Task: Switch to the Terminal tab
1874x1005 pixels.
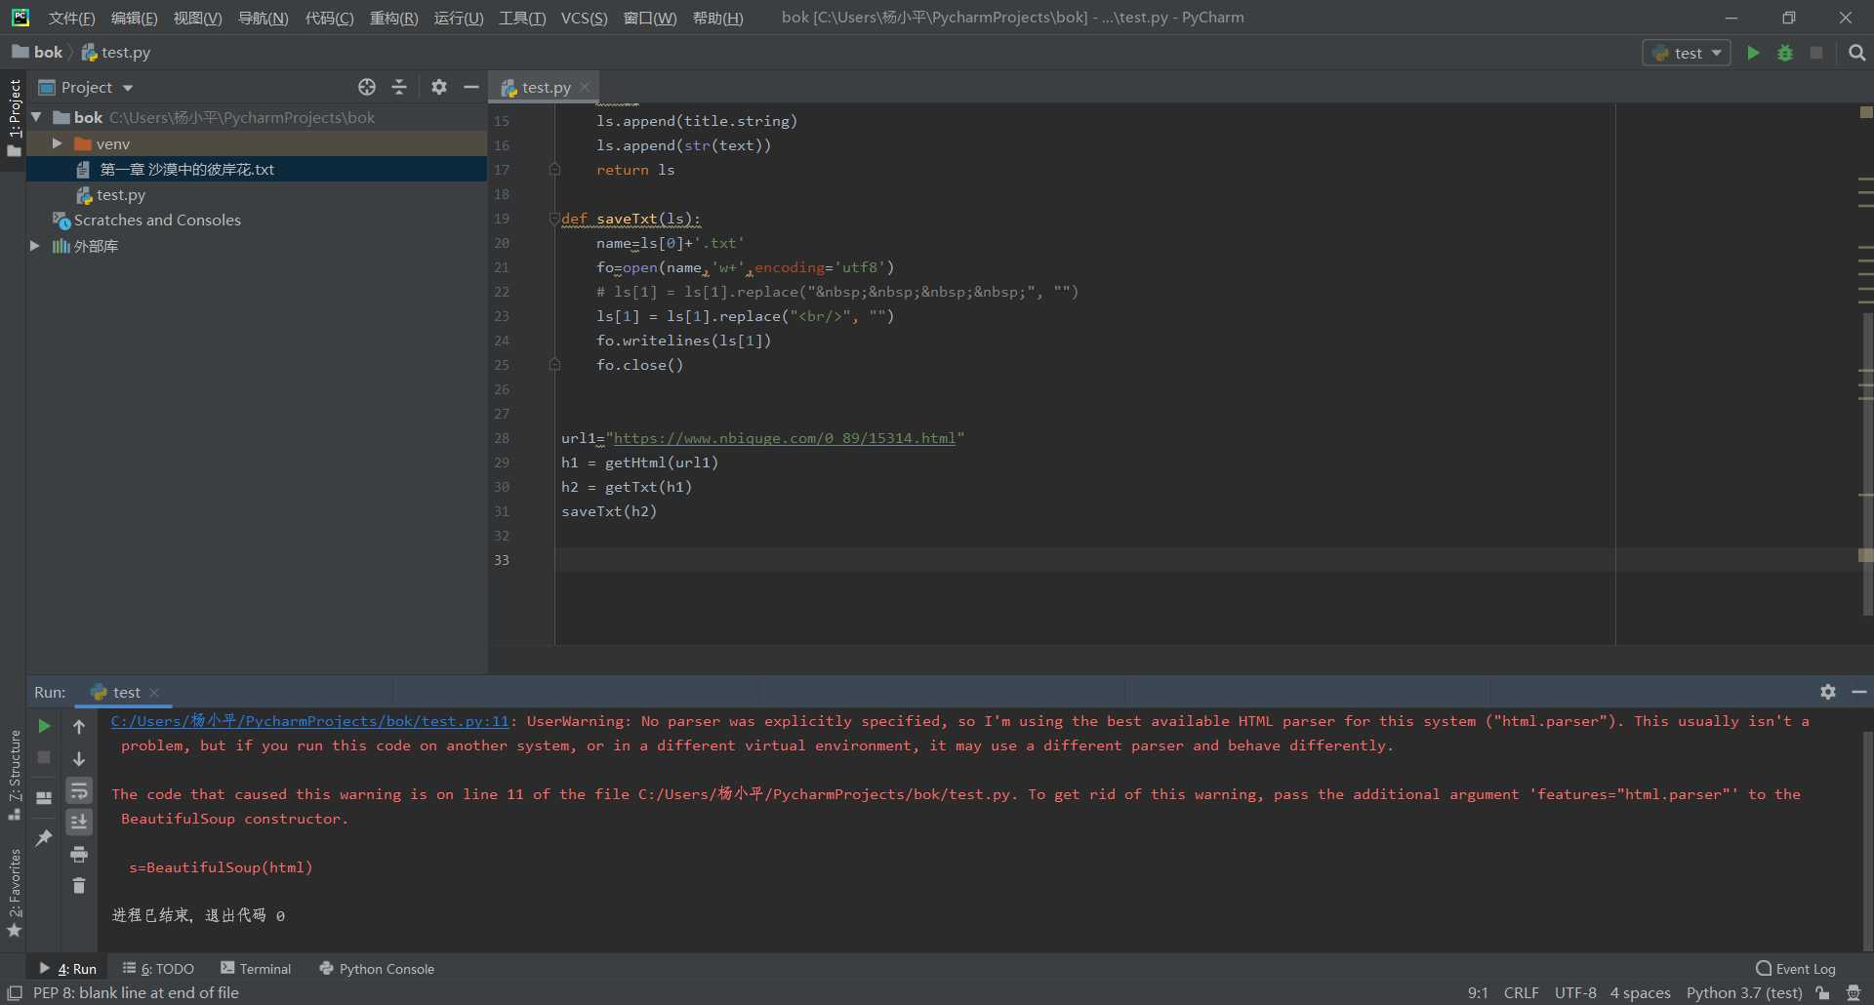Action: [256, 968]
